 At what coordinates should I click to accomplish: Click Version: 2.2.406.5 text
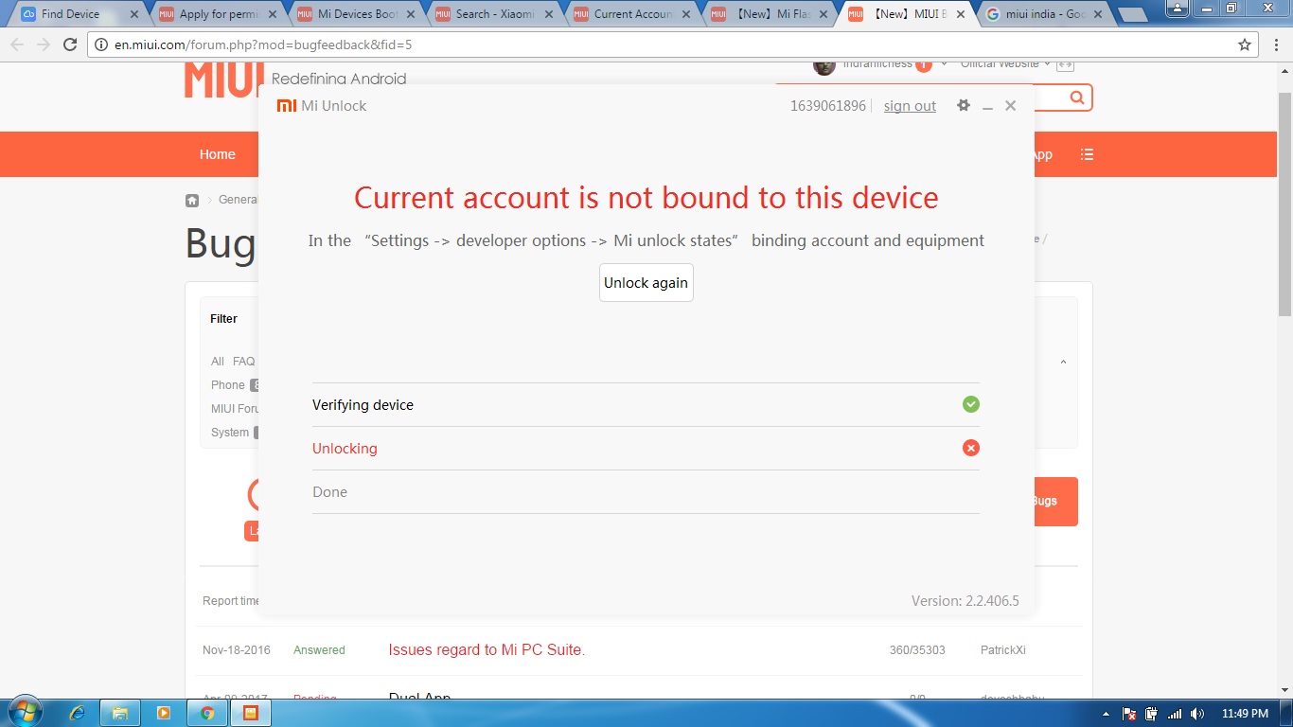[965, 601]
